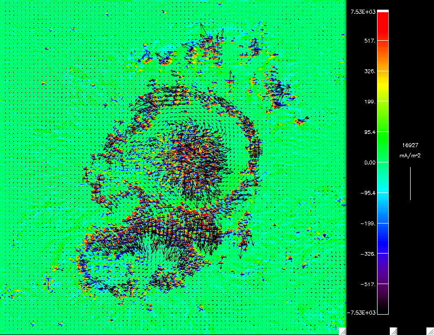This screenshot has width=434, height=335.
Task: Click the 16927 vector scale value
Action: [410, 145]
